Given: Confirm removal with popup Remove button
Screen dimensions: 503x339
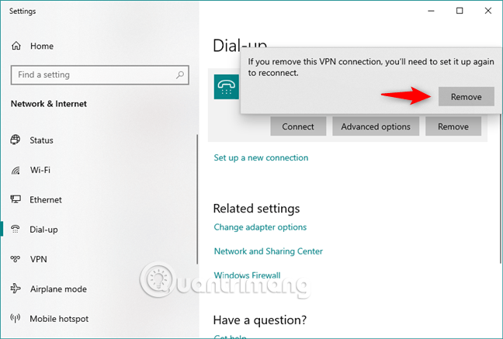Looking at the screenshot, I should tap(466, 97).
